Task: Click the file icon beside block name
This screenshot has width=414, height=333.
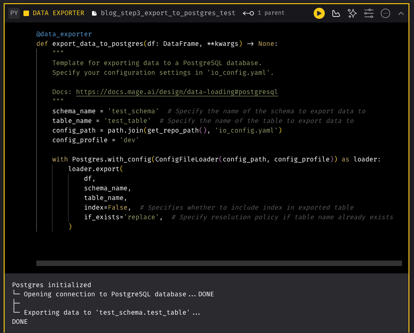Action: [x=94, y=13]
